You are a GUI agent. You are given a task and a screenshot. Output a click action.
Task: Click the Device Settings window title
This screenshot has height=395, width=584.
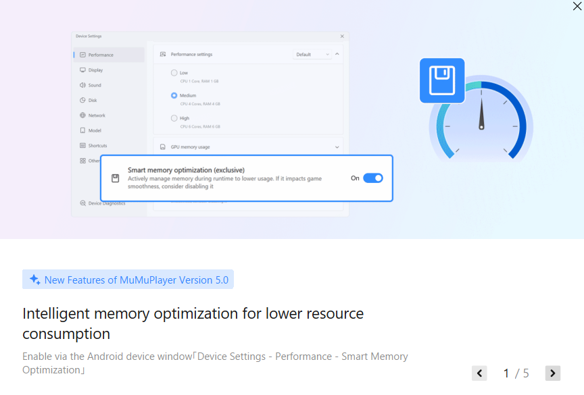click(89, 36)
